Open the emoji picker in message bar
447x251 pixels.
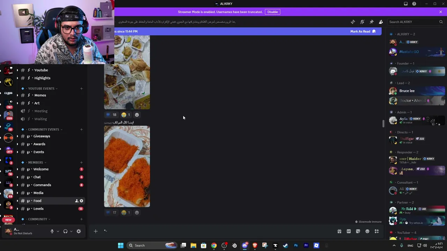pyautogui.click(x=367, y=231)
